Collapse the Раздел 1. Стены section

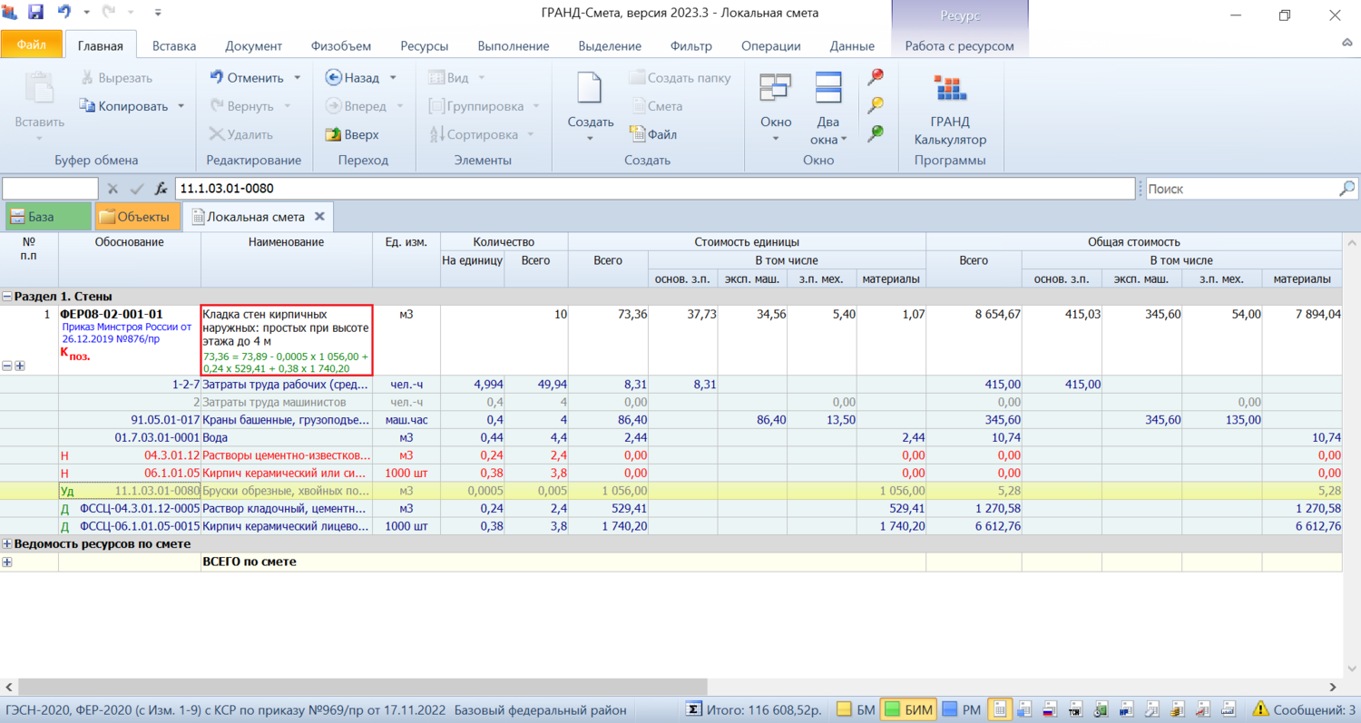point(8,296)
